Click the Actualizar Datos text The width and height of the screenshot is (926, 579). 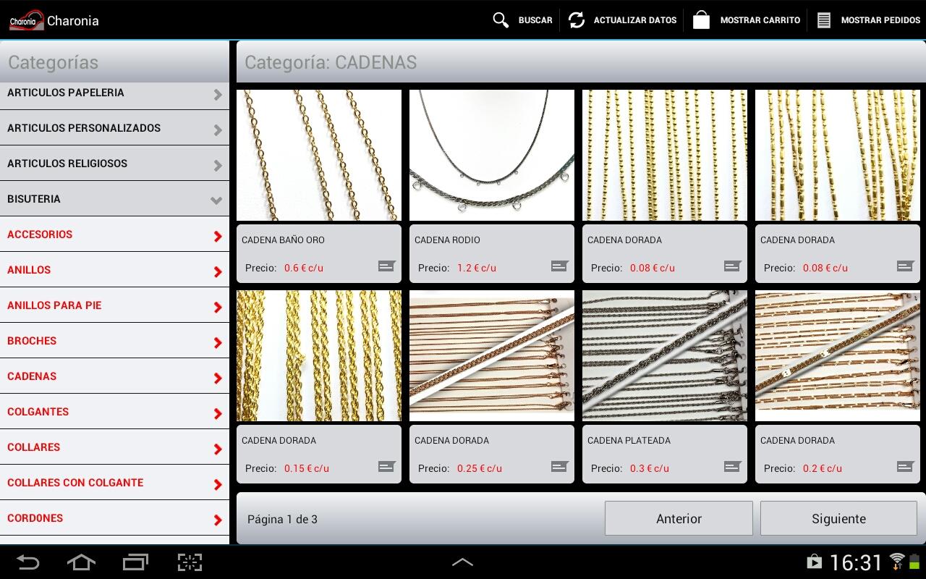[635, 20]
